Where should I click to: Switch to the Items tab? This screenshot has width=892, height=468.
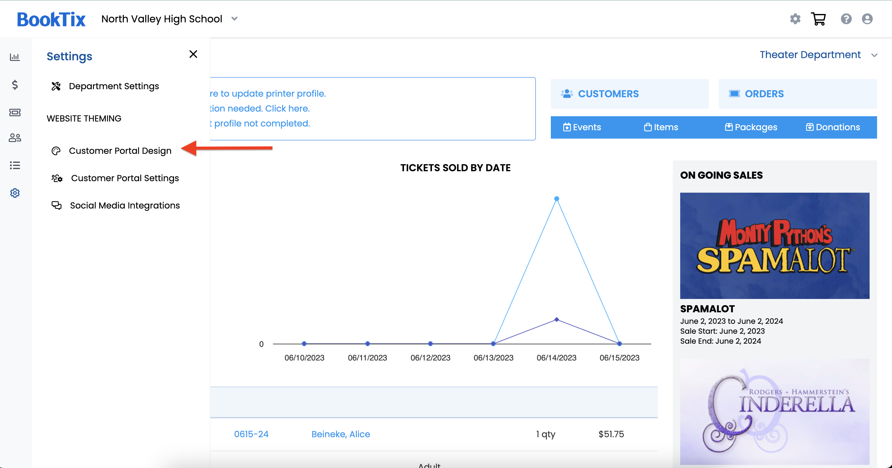click(x=661, y=127)
